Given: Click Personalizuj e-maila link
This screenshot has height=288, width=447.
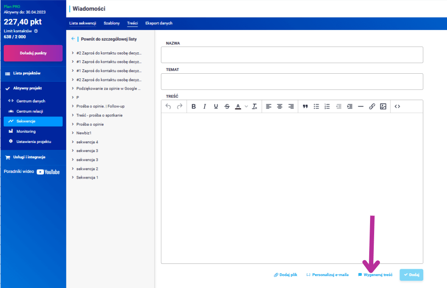Looking at the screenshot, I should coord(327,275).
